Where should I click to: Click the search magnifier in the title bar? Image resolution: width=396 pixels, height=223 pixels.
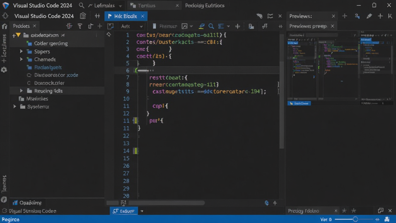[81, 5]
